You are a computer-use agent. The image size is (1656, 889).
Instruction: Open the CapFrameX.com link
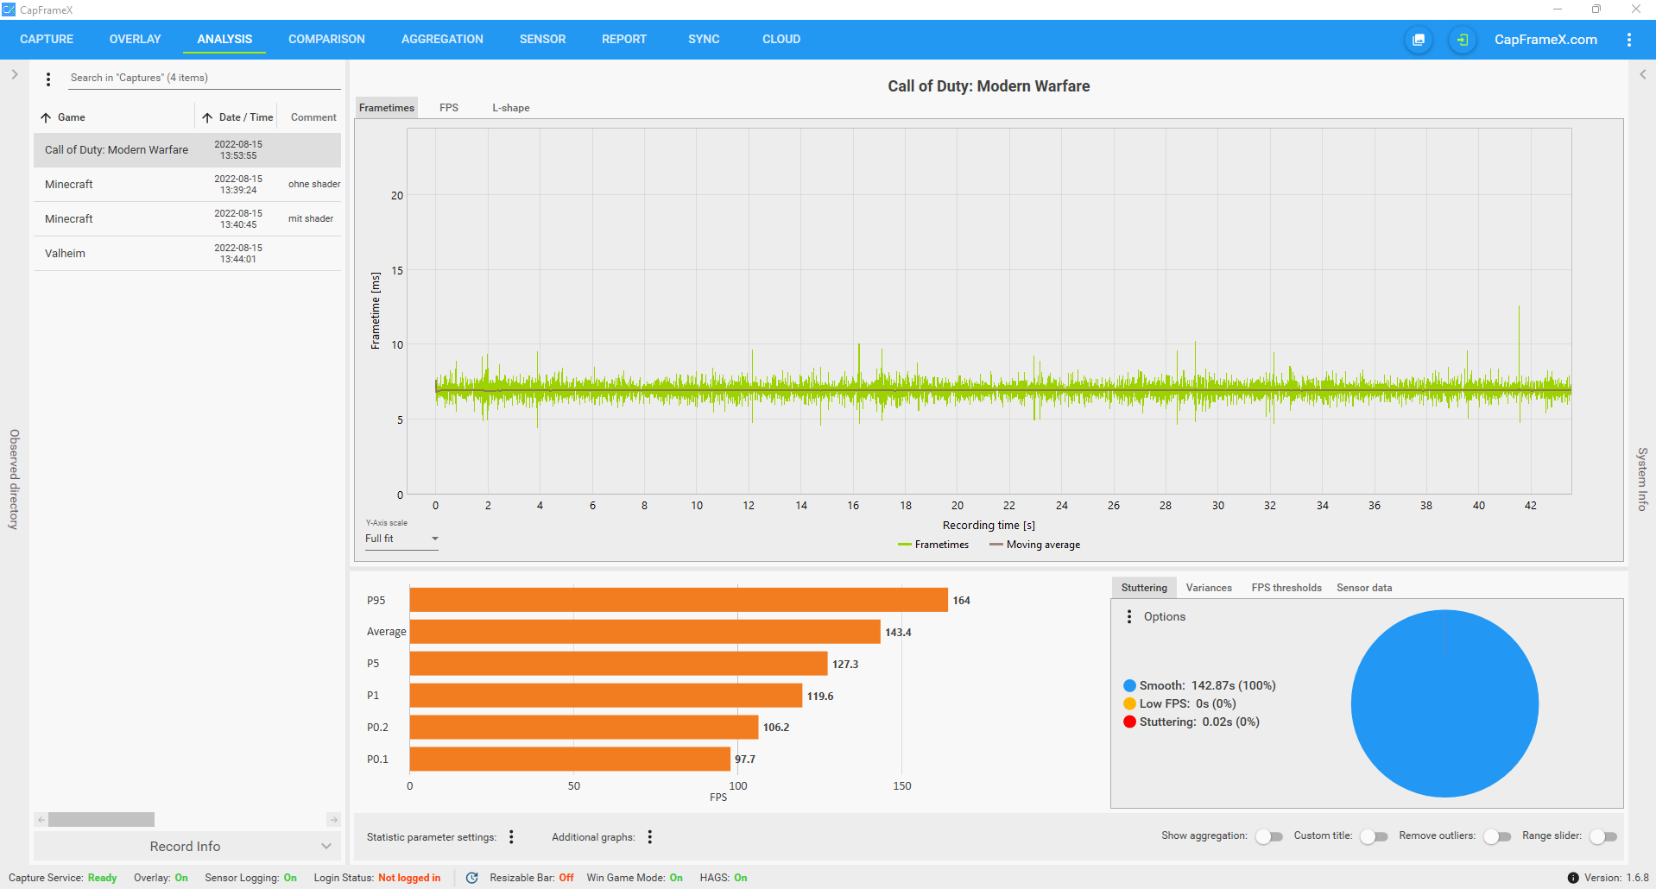pyautogui.click(x=1545, y=40)
